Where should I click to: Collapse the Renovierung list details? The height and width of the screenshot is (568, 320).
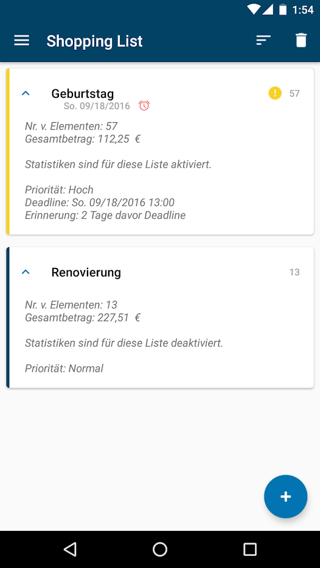tap(26, 272)
